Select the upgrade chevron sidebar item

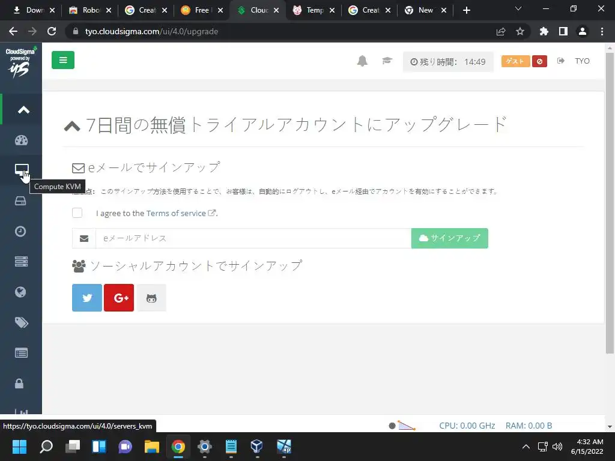pos(23,110)
